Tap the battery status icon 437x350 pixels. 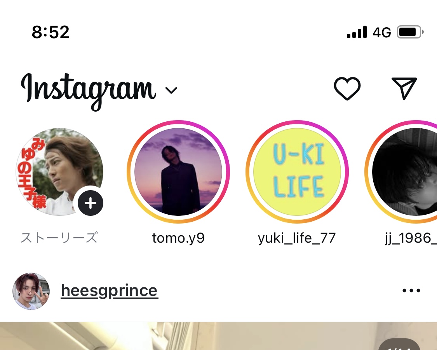(x=410, y=32)
